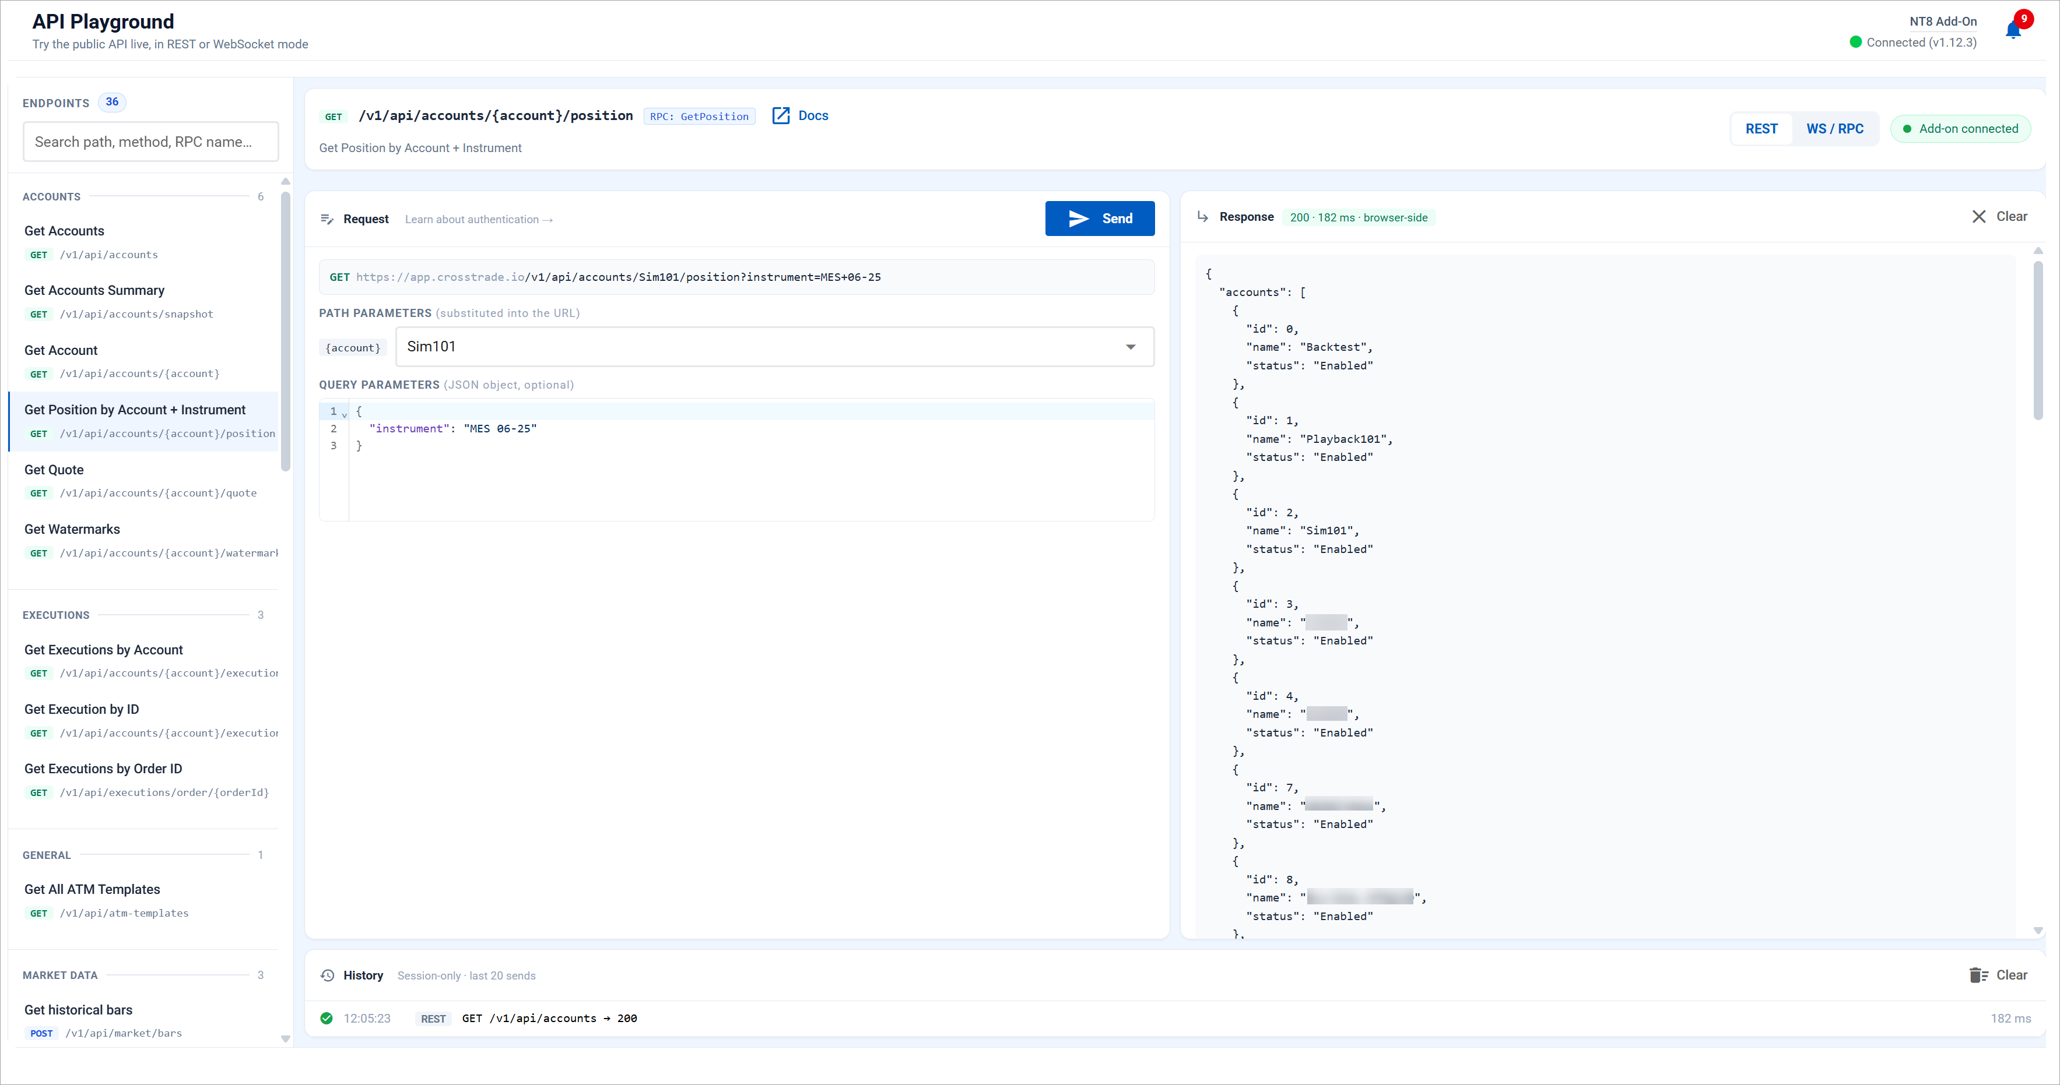Click the EXECUTIONS section header

coord(56,615)
